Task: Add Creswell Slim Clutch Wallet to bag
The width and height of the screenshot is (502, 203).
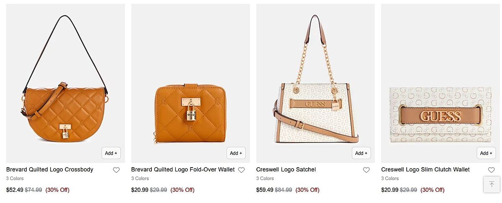Action: (486, 153)
